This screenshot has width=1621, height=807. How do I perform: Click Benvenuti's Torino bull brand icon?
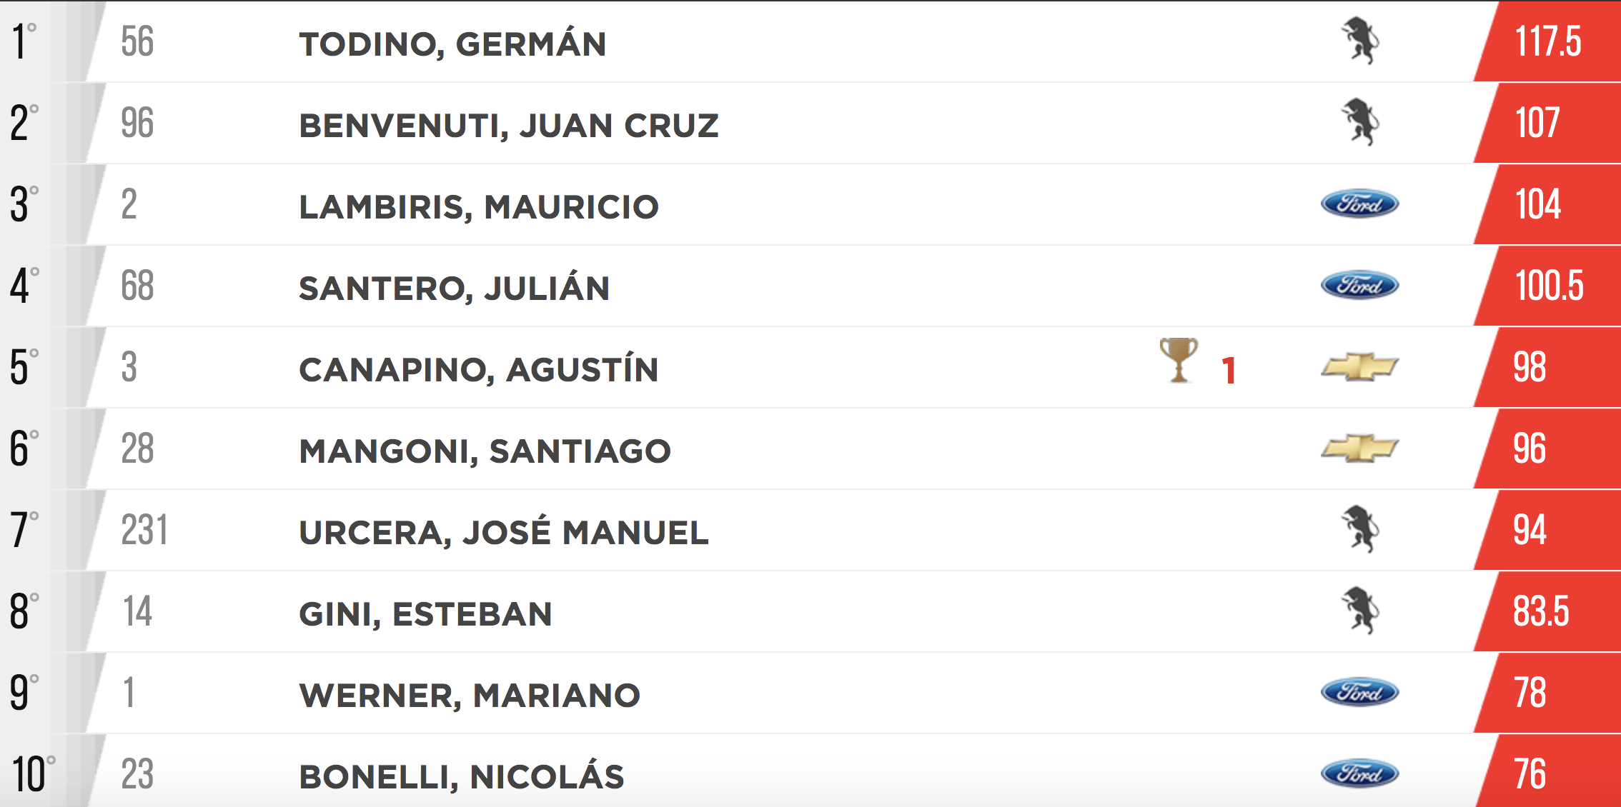[1359, 123]
